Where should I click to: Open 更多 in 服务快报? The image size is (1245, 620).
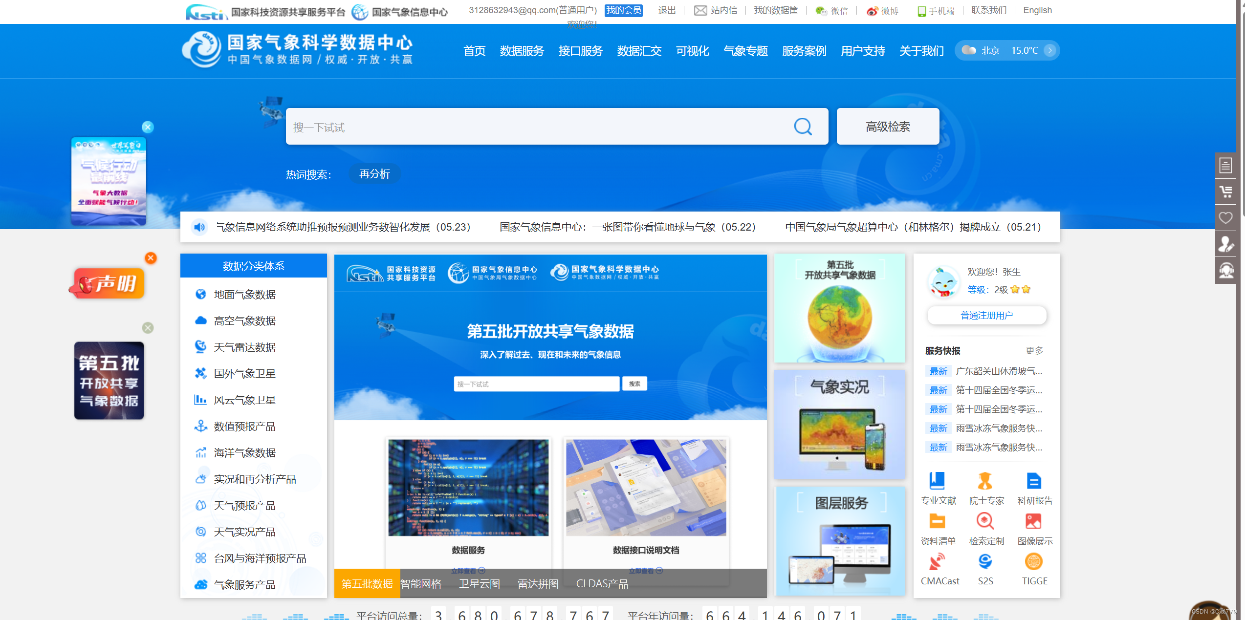coord(1034,350)
